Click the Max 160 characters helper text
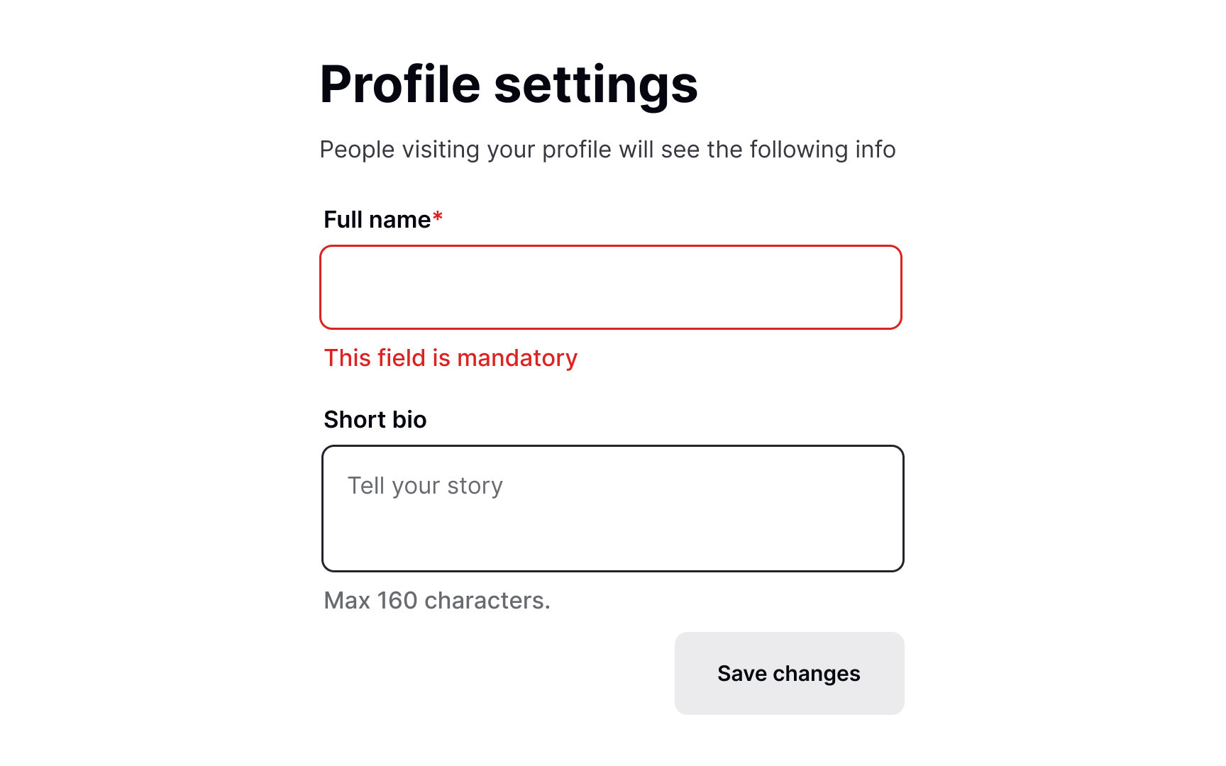The width and height of the screenshot is (1226, 766). (x=436, y=600)
